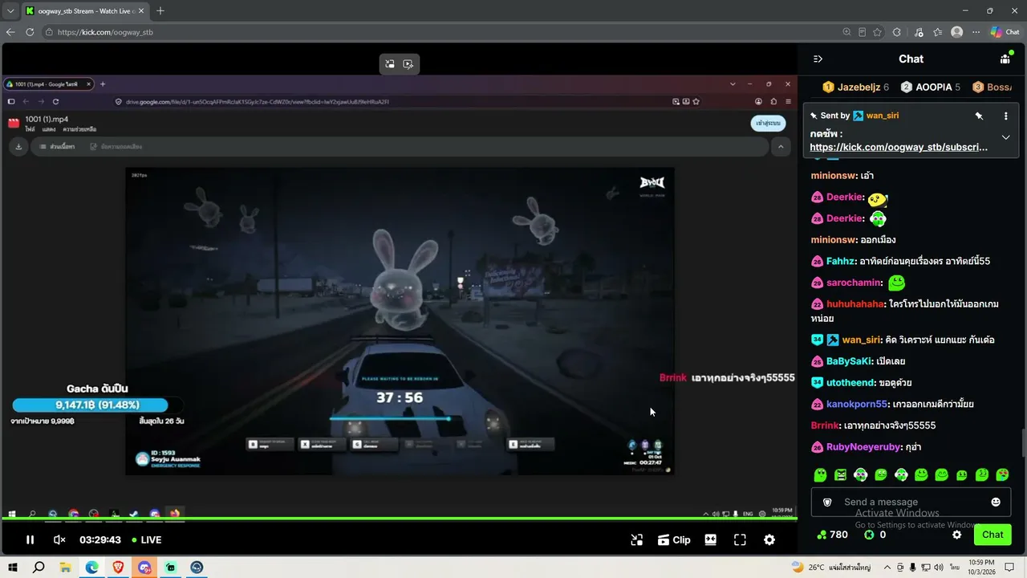Select the AOOPIA leaderboard entry
This screenshot has width=1027, height=578.
pos(930,87)
